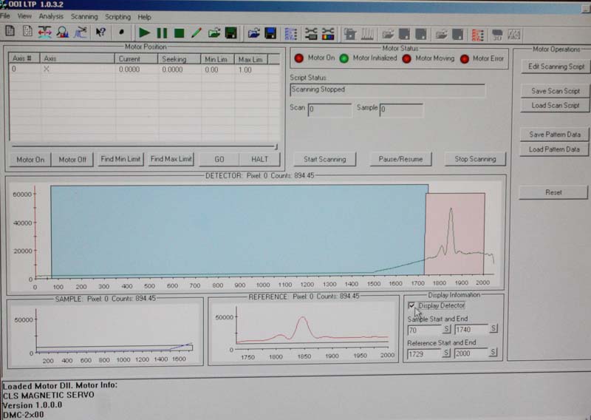The width and height of the screenshot is (591, 420).
Task: Click the gray vertical bars toolbar icon
Action: (x=367, y=34)
